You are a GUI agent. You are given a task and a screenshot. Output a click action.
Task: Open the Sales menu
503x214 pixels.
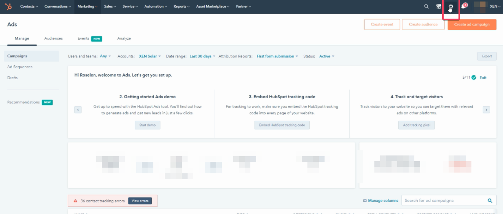pos(110,6)
